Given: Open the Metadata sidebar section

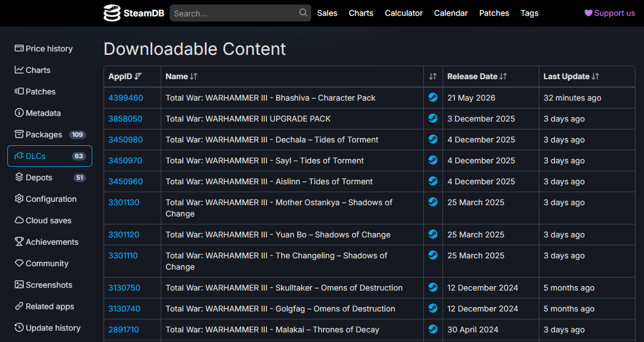Looking at the screenshot, I should [x=50, y=112].
